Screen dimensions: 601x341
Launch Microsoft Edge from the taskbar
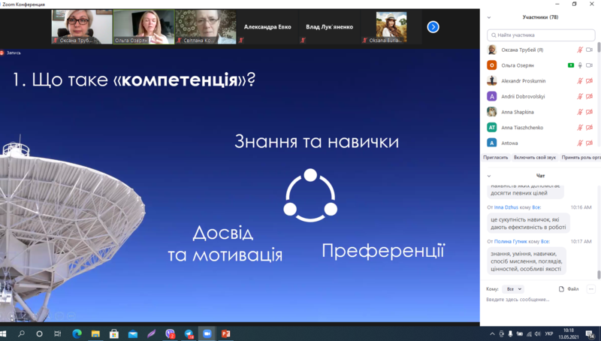[77, 333]
